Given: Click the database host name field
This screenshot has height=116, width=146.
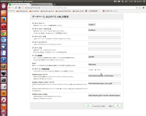Looking at the screenshot, I should pyautogui.click(x=105, y=30).
